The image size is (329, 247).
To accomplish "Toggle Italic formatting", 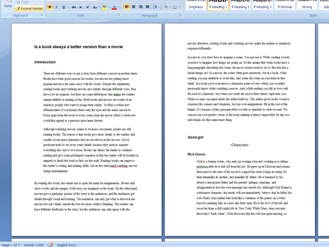I will click(57, 7).
